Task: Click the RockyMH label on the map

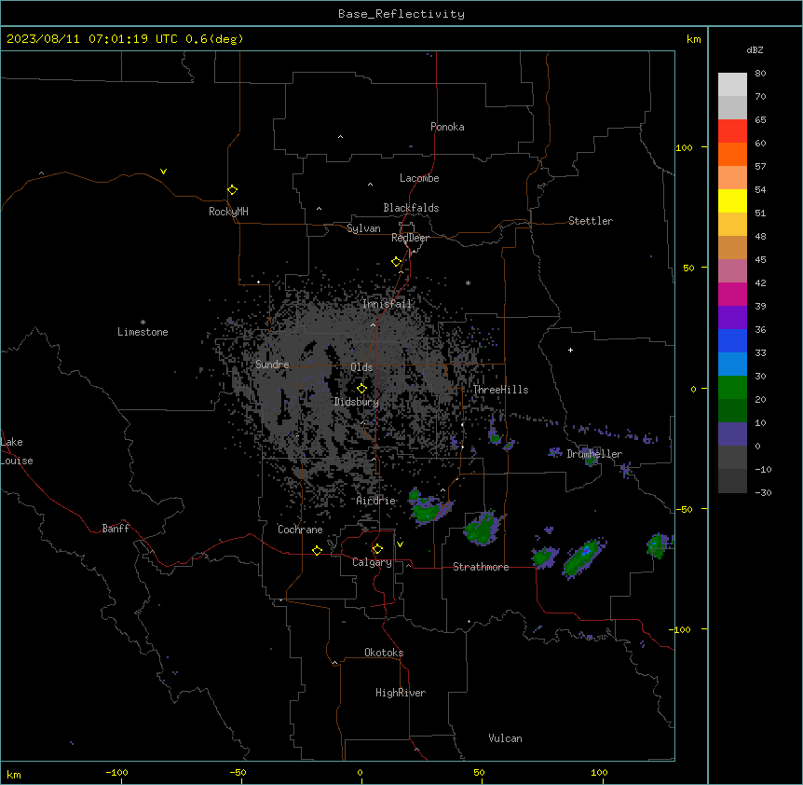Action: coord(228,212)
